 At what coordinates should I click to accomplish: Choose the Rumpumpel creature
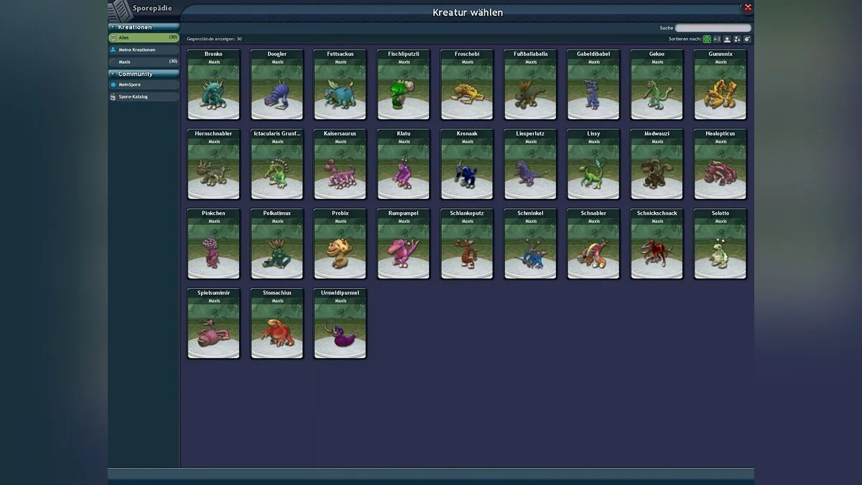point(404,244)
